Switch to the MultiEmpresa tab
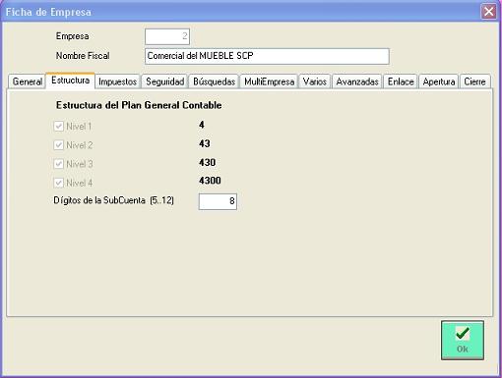Image resolution: width=502 pixels, height=378 pixels. coord(269,81)
